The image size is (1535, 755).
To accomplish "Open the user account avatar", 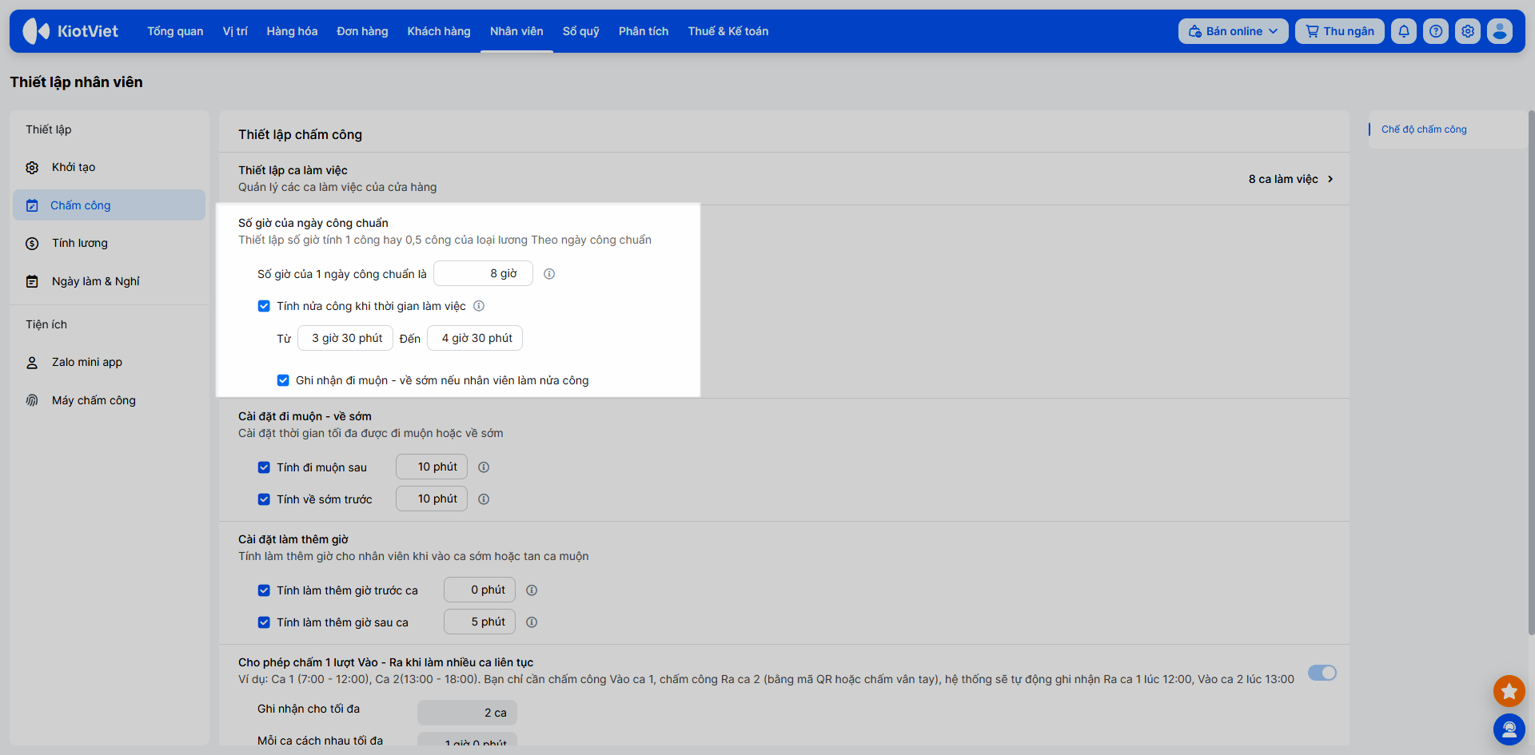I will coord(1500,31).
